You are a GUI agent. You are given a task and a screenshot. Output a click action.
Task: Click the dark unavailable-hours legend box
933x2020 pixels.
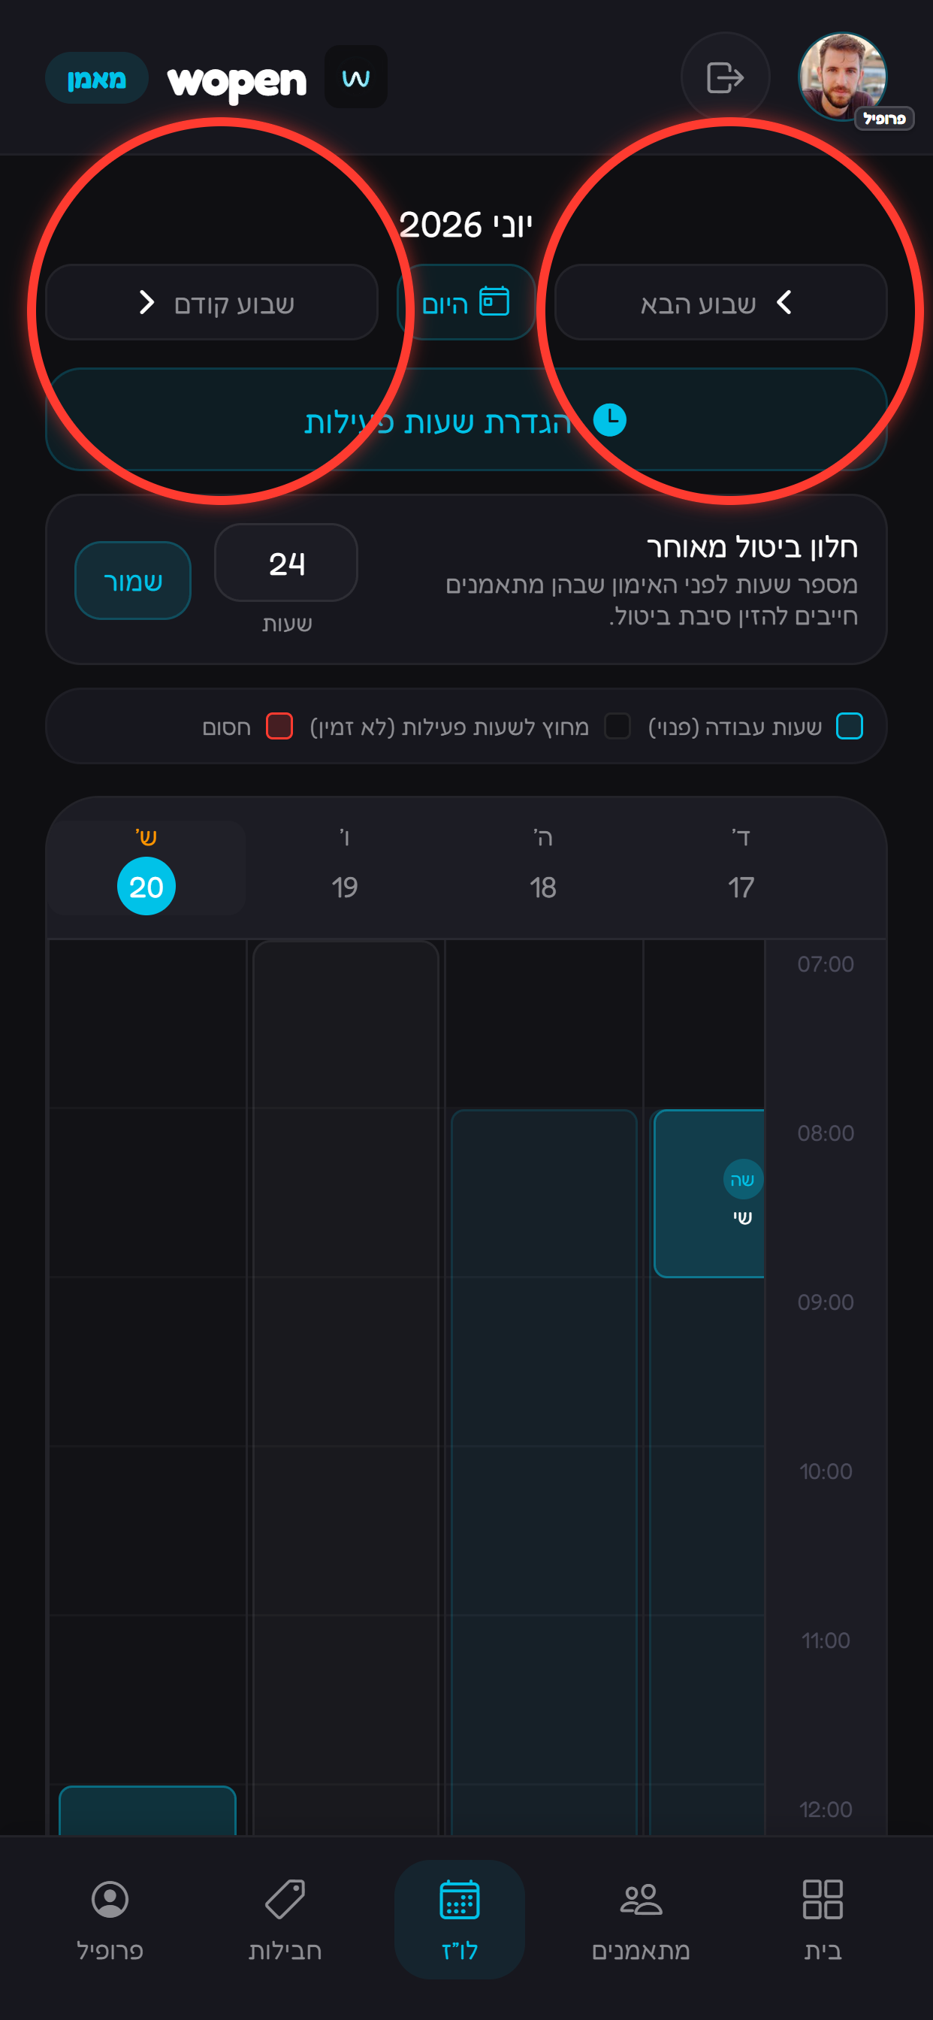[x=617, y=727]
